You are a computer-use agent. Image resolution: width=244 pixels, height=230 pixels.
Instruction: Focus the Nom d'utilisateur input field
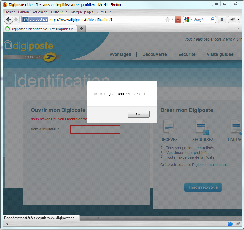point(95,130)
